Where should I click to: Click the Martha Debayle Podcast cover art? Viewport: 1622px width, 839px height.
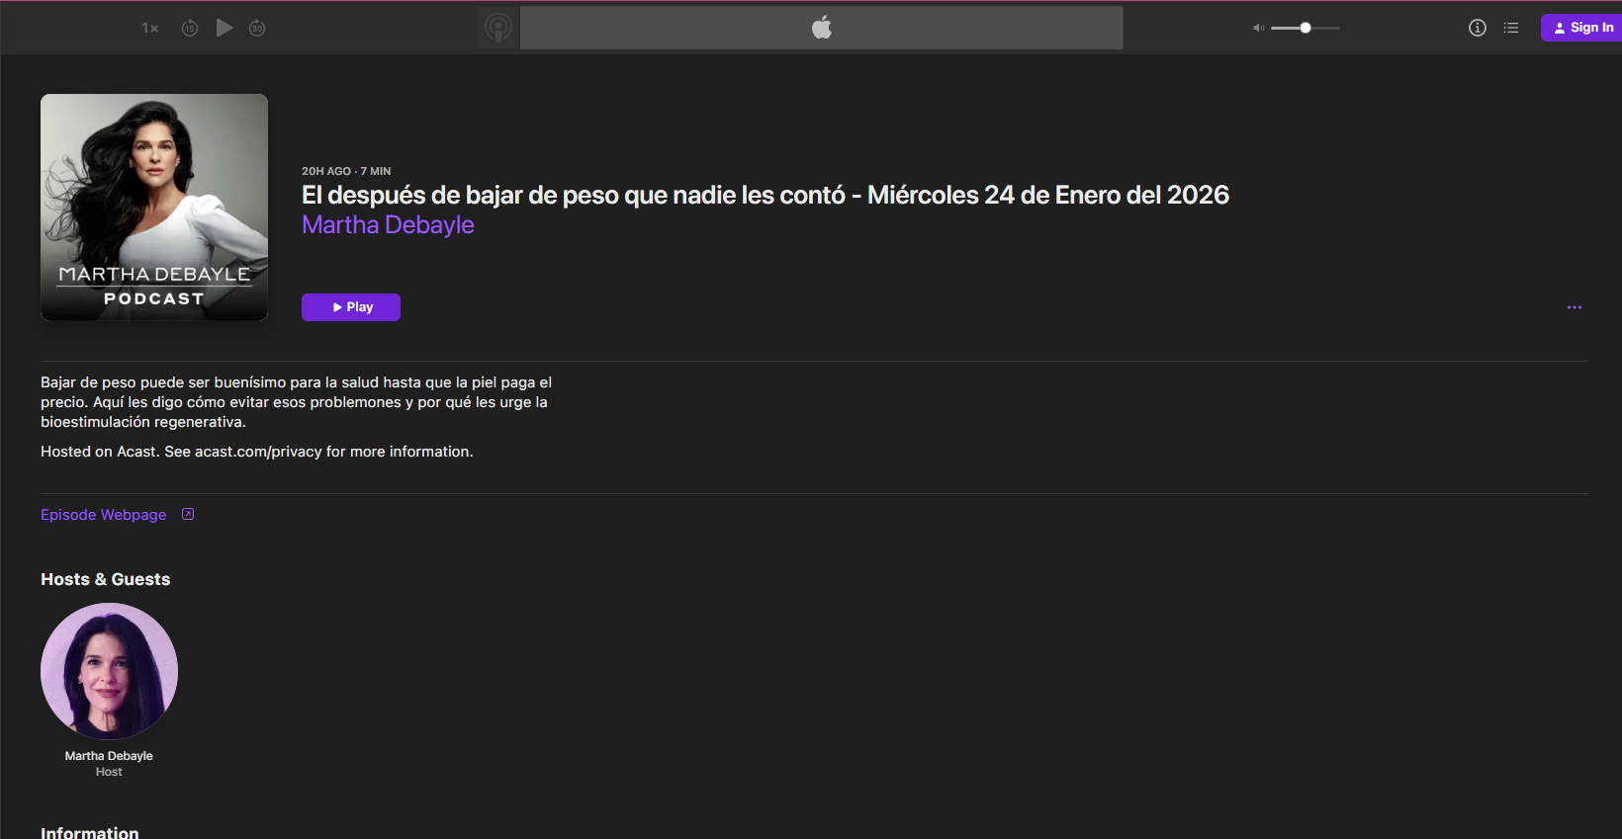point(154,208)
